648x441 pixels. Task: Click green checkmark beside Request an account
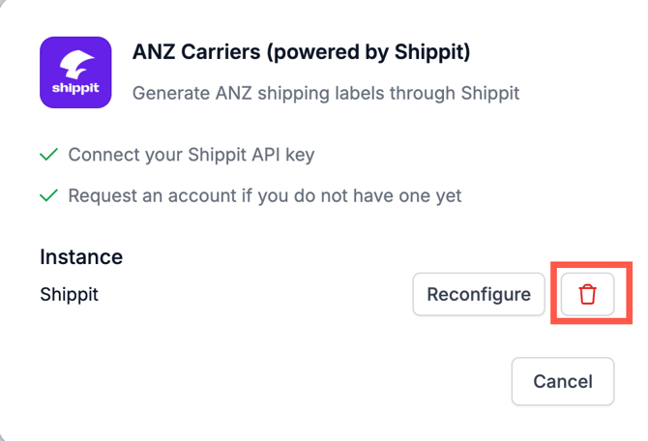point(48,195)
